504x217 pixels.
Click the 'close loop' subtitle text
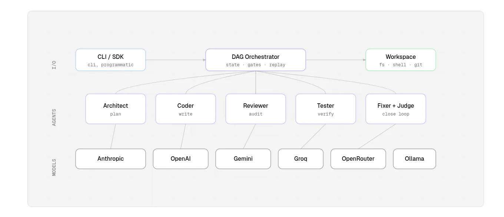[396, 114]
